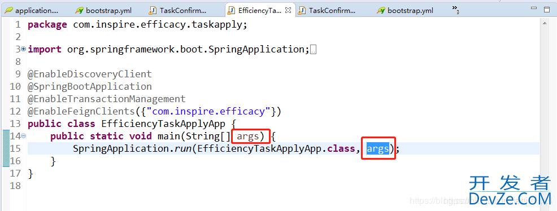
Task: Click the package keyword on line 1
Action: pos(47,25)
